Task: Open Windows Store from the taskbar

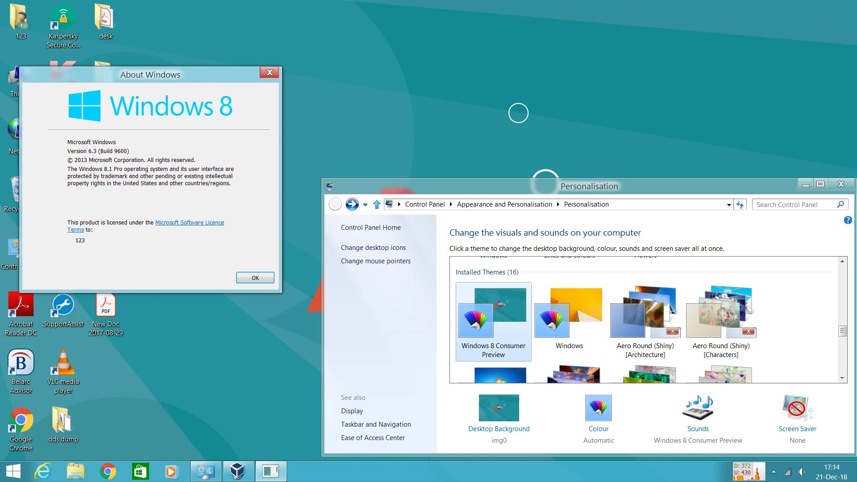Action: coord(140,471)
